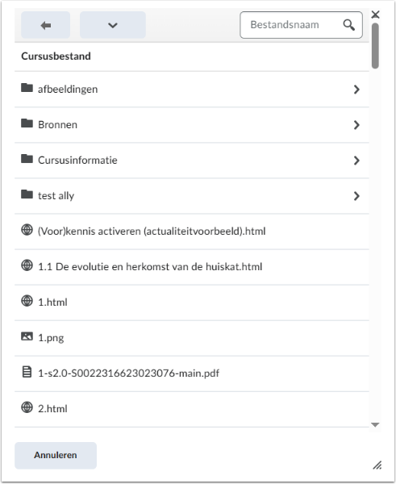
Task: Click document icon of 1-s2.0 PDF file
Action: click(27, 372)
